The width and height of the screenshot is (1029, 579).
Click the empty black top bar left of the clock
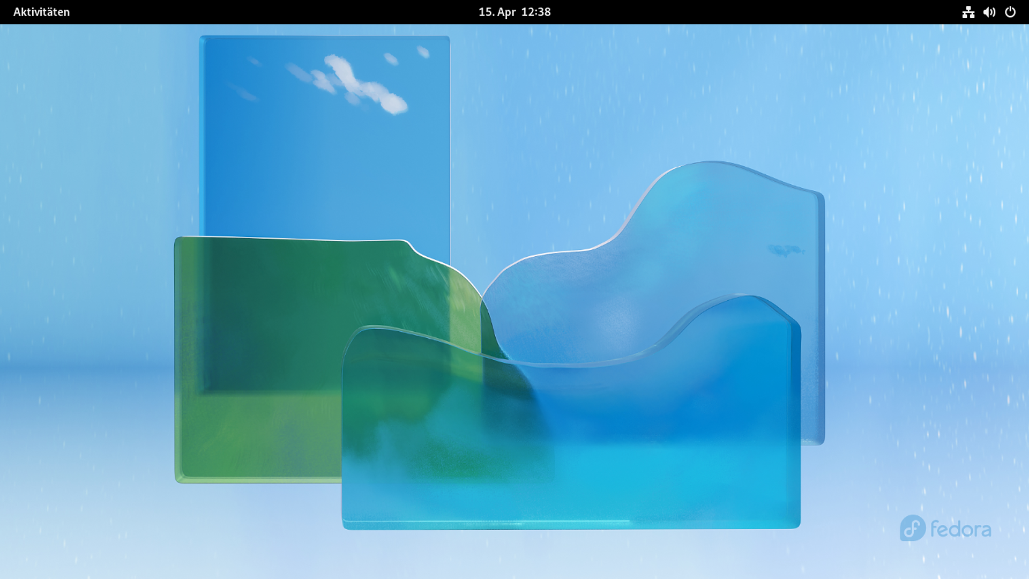(268, 12)
